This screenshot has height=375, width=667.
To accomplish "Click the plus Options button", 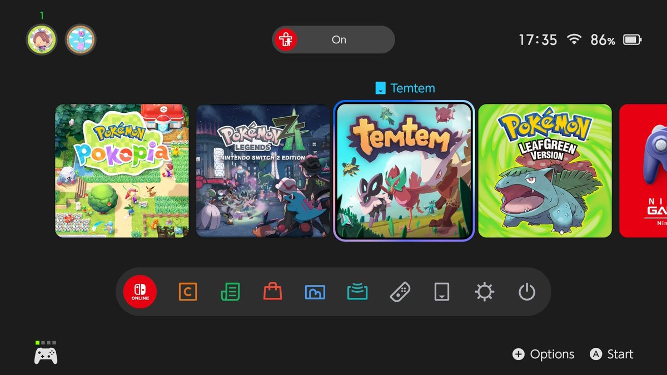I will point(543,354).
